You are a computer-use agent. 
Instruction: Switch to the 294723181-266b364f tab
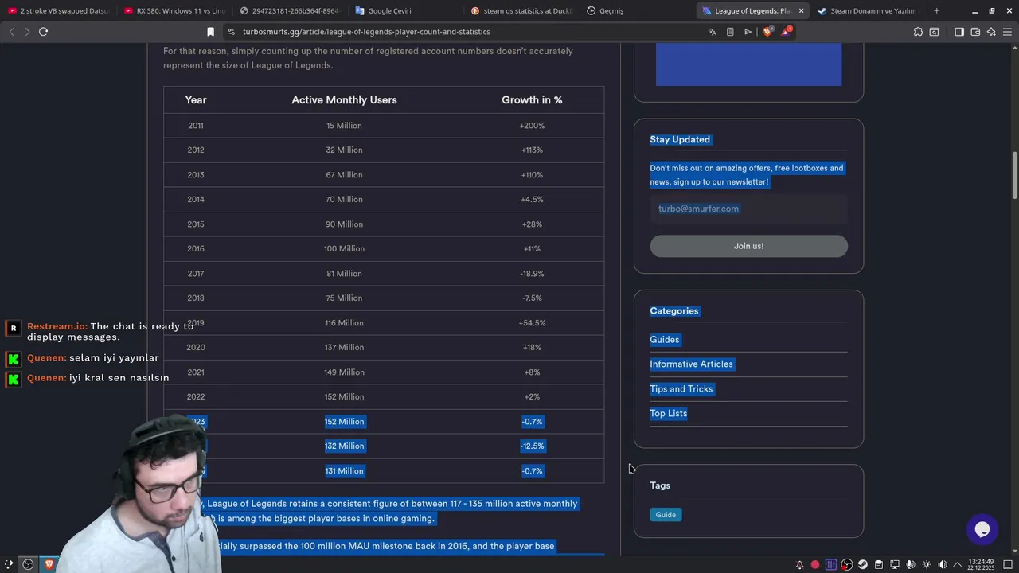(290, 11)
